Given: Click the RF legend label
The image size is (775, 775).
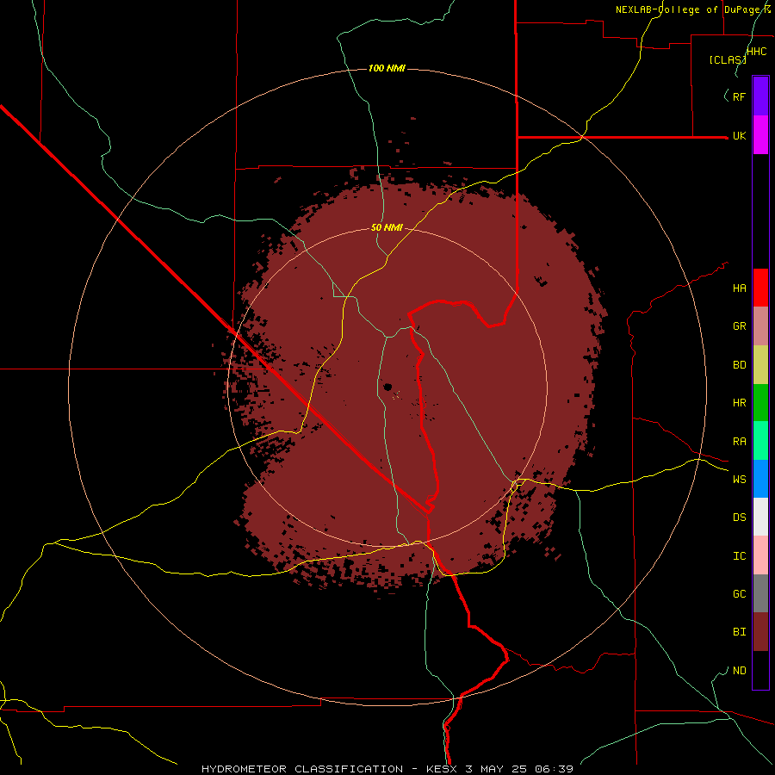Looking at the screenshot, I should [x=739, y=96].
